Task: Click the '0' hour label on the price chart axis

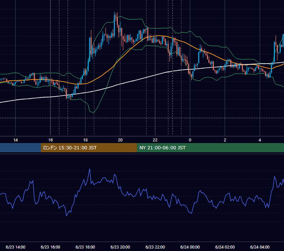Action: [190, 140]
